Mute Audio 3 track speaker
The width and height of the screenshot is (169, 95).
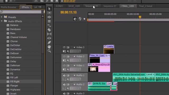point(64,93)
